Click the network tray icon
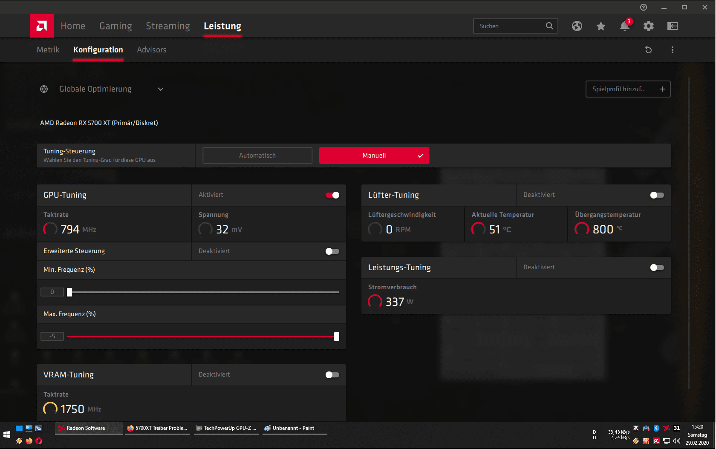Image resolution: width=716 pixels, height=449 pixels. (x=667, y=441)
